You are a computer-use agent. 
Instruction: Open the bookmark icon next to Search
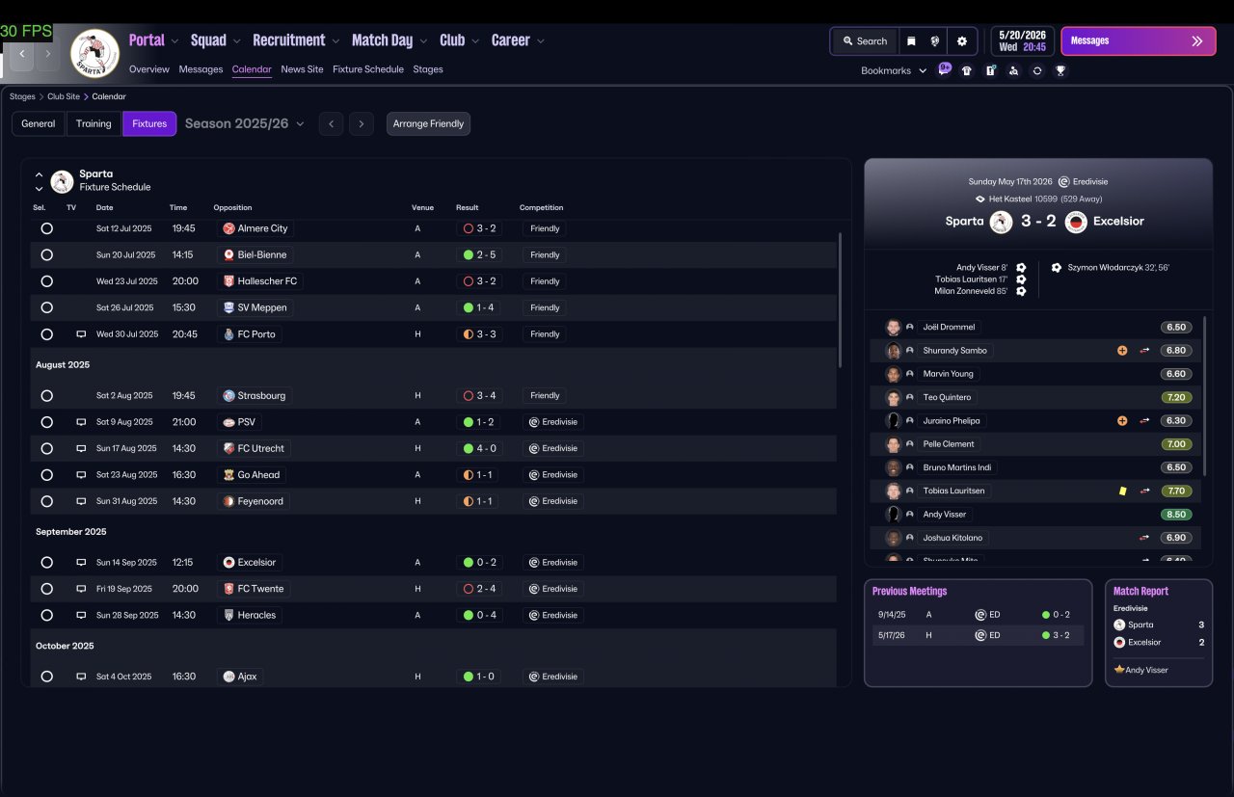(x=910, y=41)
